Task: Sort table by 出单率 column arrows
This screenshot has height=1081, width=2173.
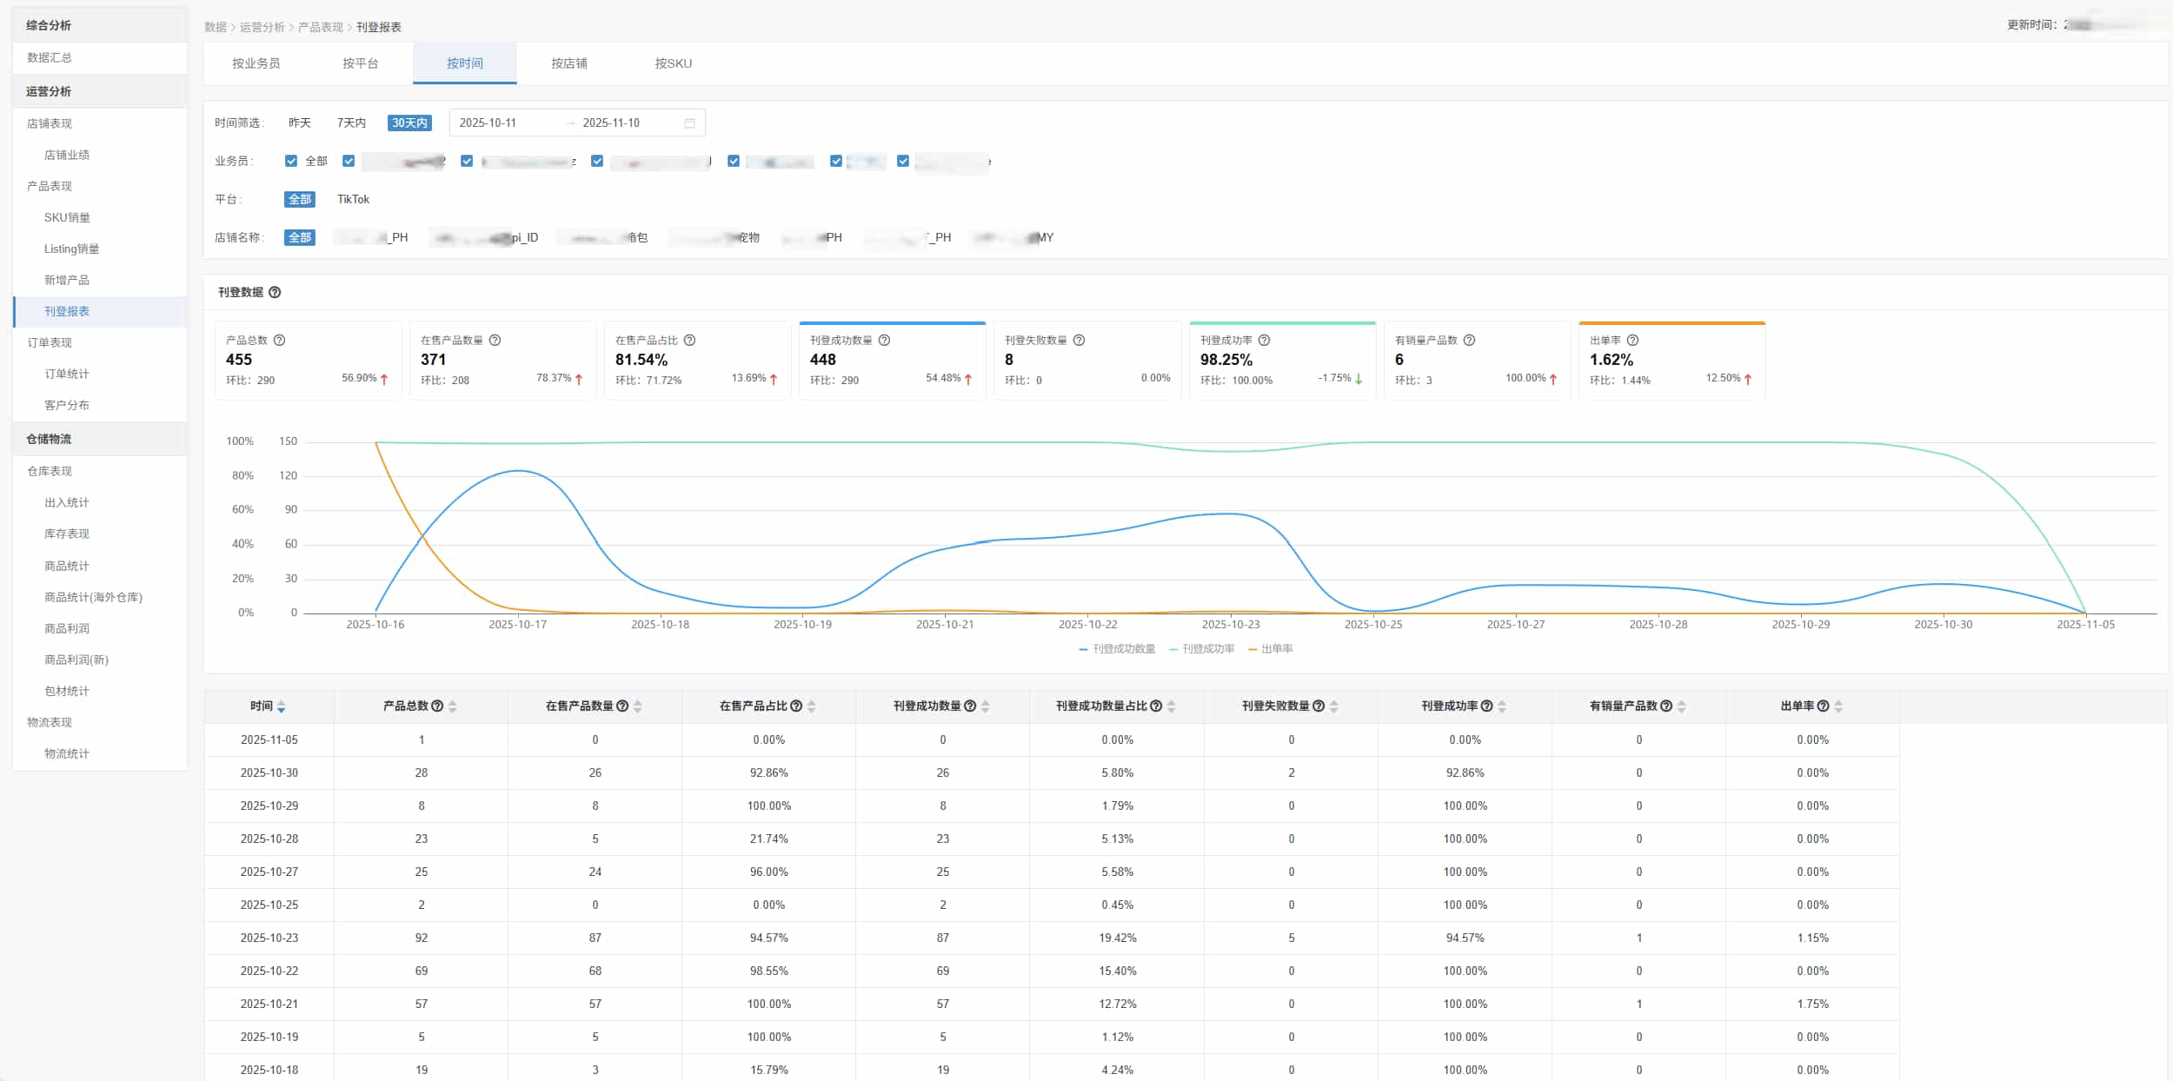Action: 1837,706
